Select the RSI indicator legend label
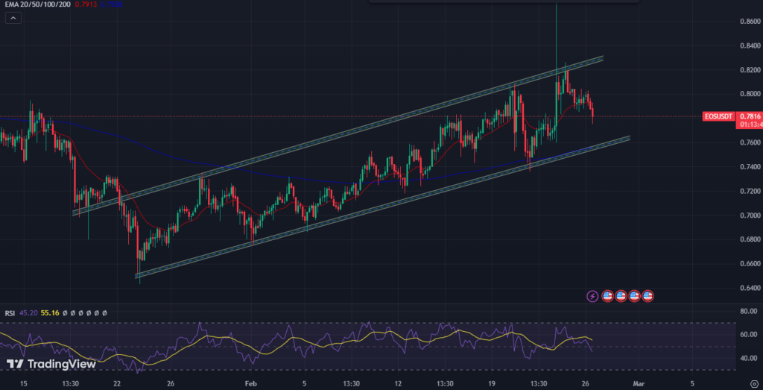Viewport: 763px width, 390px height. 10,313
